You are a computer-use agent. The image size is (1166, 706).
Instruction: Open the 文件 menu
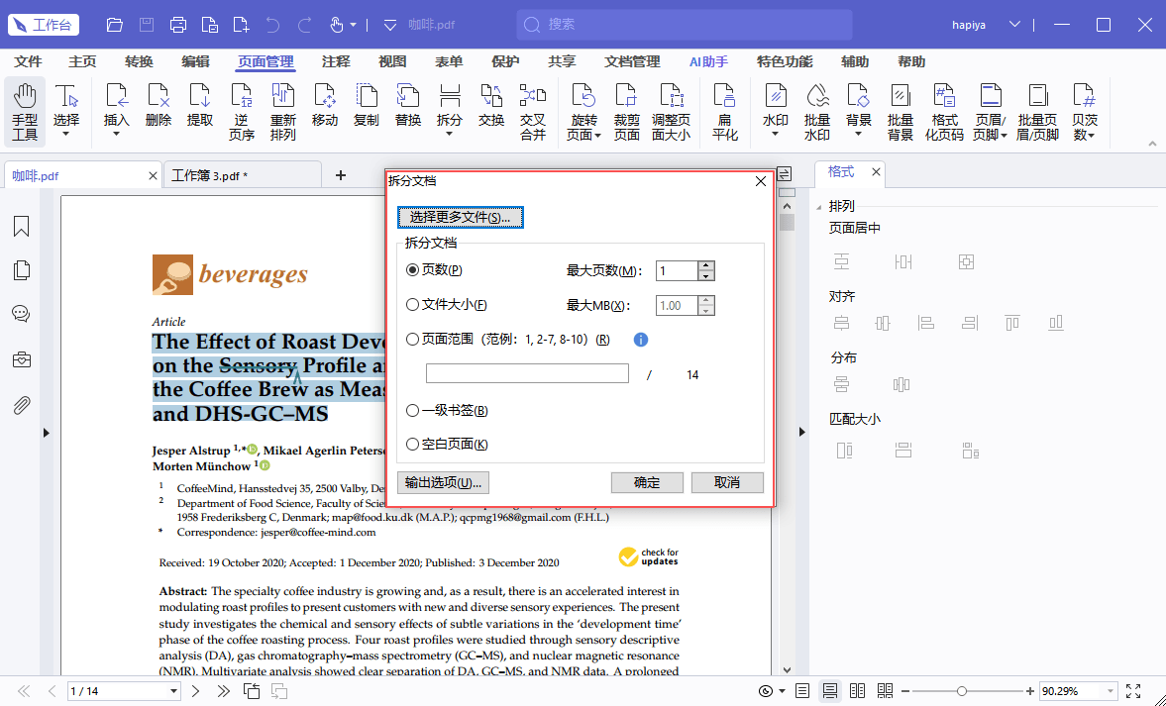[x=29, y=61]
